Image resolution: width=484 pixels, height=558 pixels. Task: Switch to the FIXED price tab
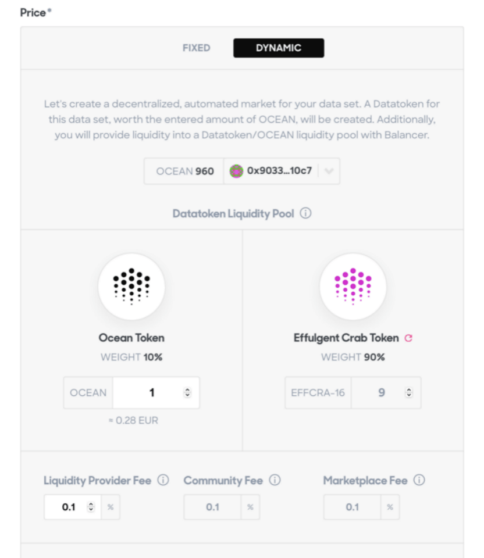coord(196,48)
